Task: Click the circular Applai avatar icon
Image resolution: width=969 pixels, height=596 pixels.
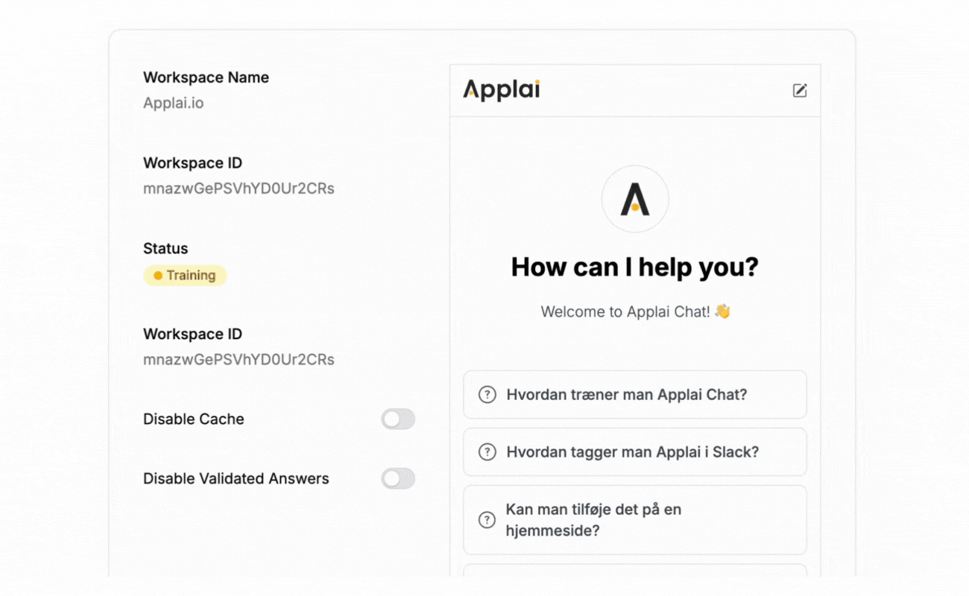Action: pos(635,199)
